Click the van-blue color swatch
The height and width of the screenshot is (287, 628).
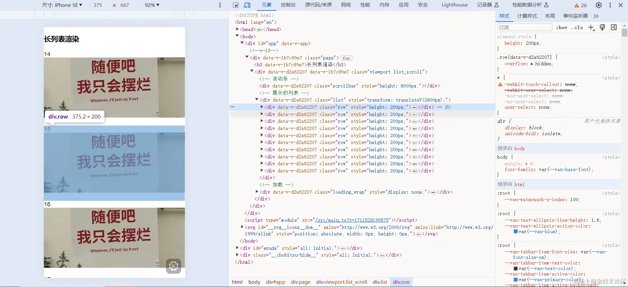coord(515,231)
